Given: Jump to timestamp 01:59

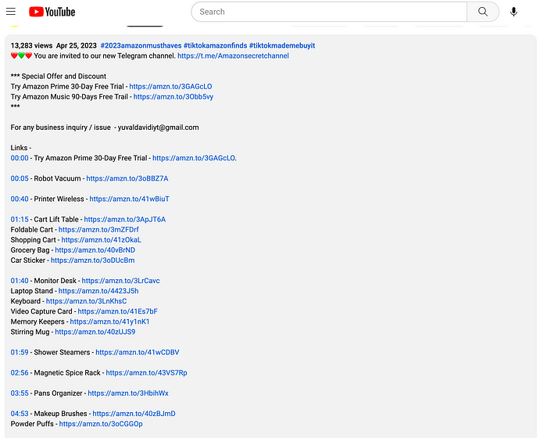Looking at the screenshot, I should 20,353.
